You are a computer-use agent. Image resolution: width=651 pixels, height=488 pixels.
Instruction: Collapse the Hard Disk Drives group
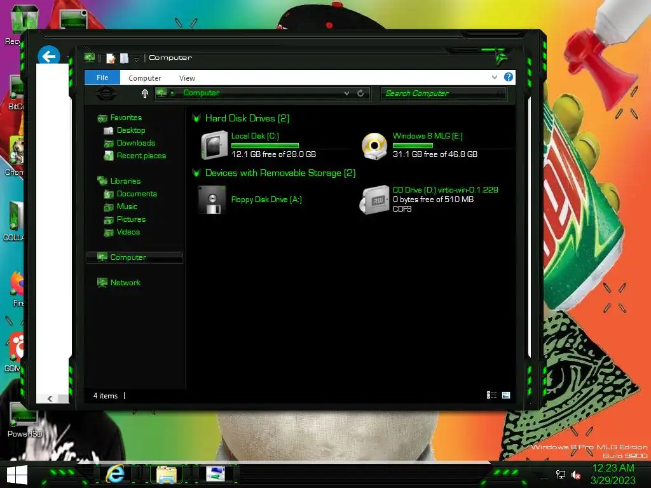click(x=197, y=118)
